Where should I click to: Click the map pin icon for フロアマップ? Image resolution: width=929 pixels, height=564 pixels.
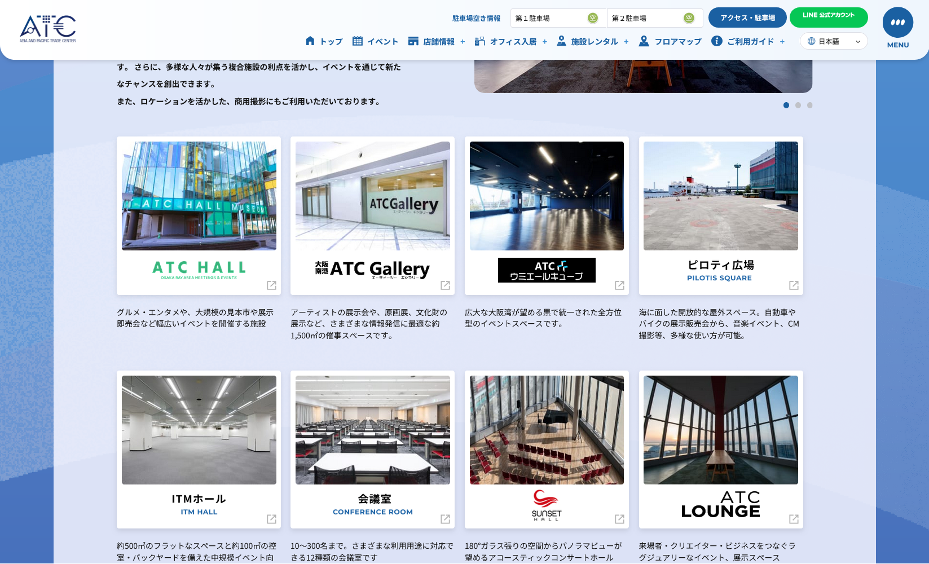644,41
